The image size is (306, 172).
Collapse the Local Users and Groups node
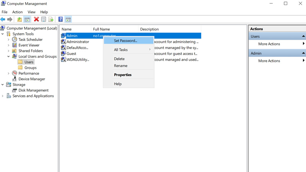pos(8,57)
